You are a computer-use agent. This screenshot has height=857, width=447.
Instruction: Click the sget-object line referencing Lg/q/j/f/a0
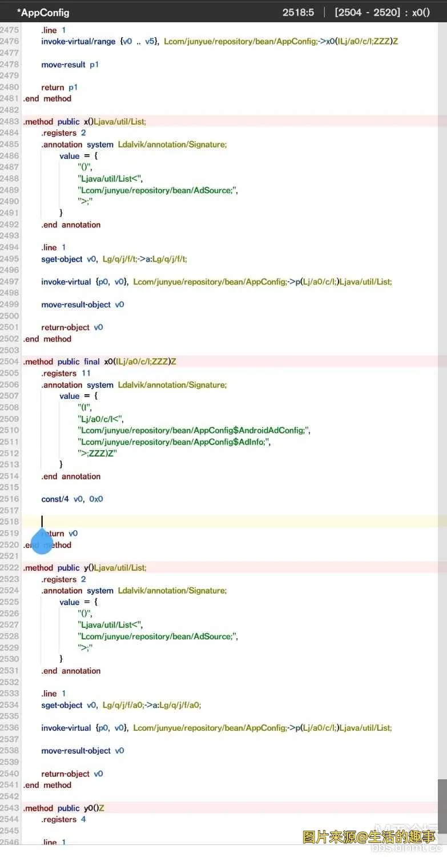tap(121, 705)
